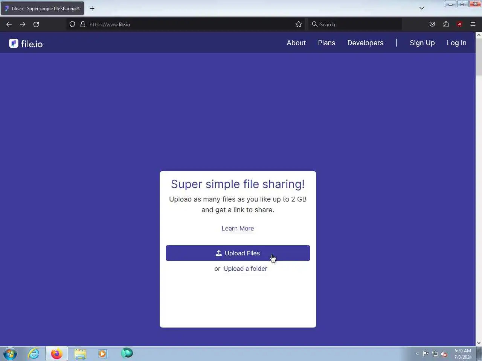Follow the Learn More link
The width and height of the screenshot is (482, 361).
coord(238,228)
